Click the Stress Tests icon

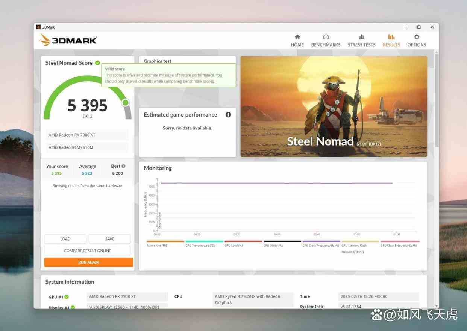[x=361, y=37]
